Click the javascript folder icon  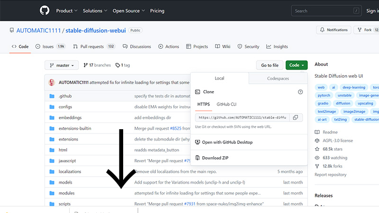pos(52,160)
